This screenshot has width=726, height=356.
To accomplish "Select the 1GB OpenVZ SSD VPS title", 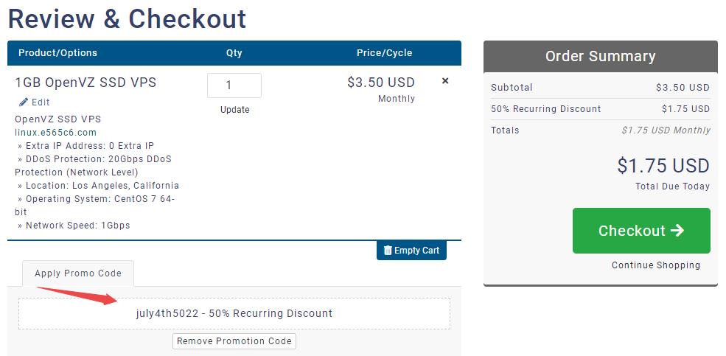I will pos(85,83).
